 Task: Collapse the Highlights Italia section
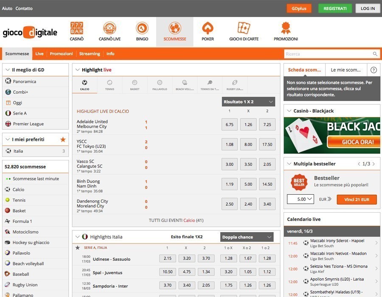pos(78,237)
